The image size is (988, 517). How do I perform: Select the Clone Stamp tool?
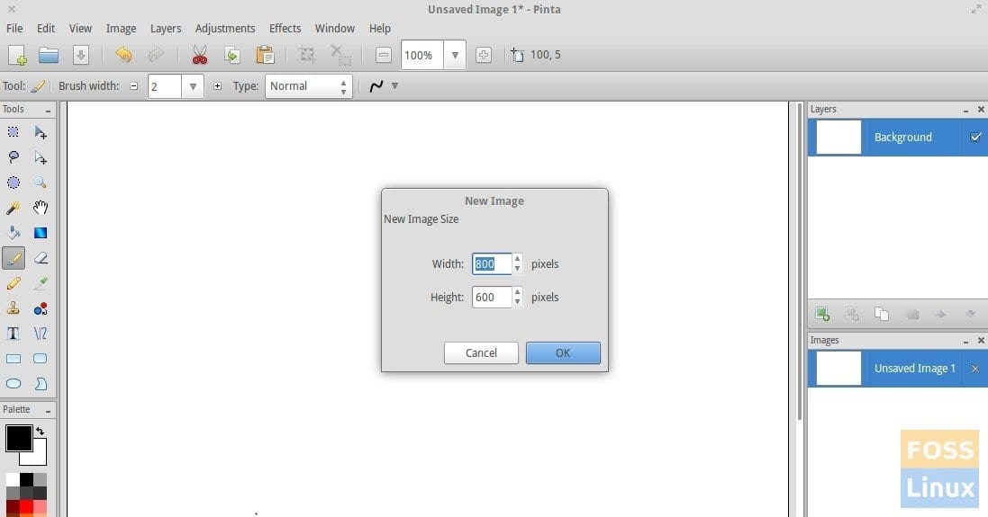tap(14, 308)
